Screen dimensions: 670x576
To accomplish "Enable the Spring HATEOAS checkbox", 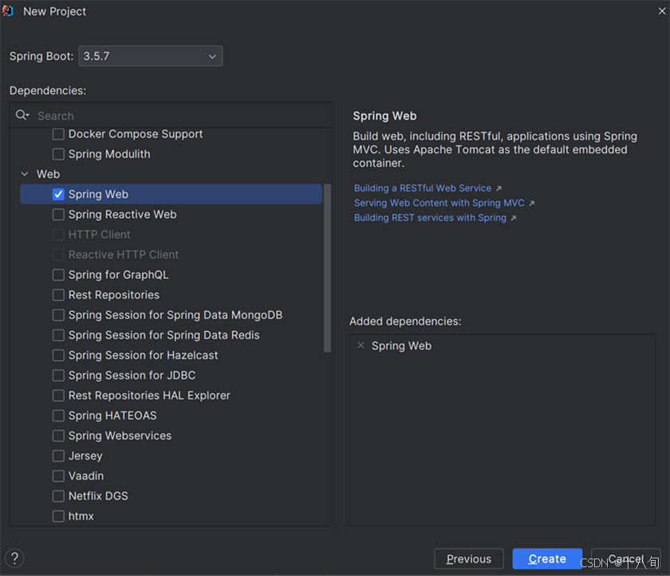I will [58, 416].
